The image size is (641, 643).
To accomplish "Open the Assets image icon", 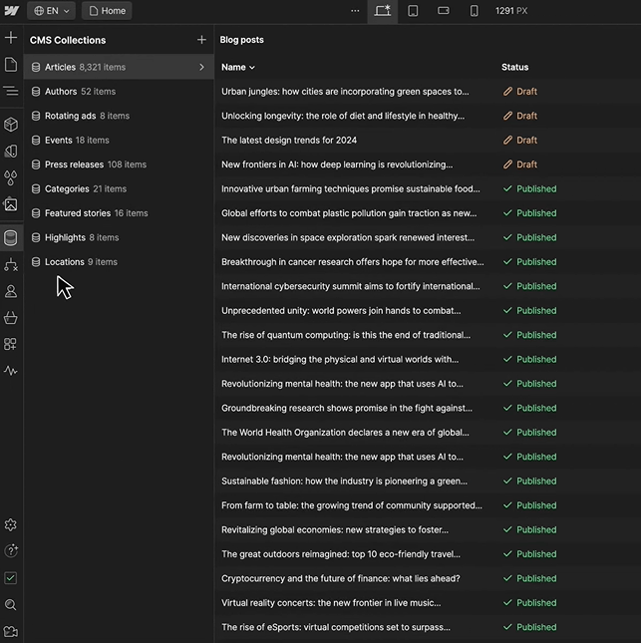I will (x=11, y=204).
